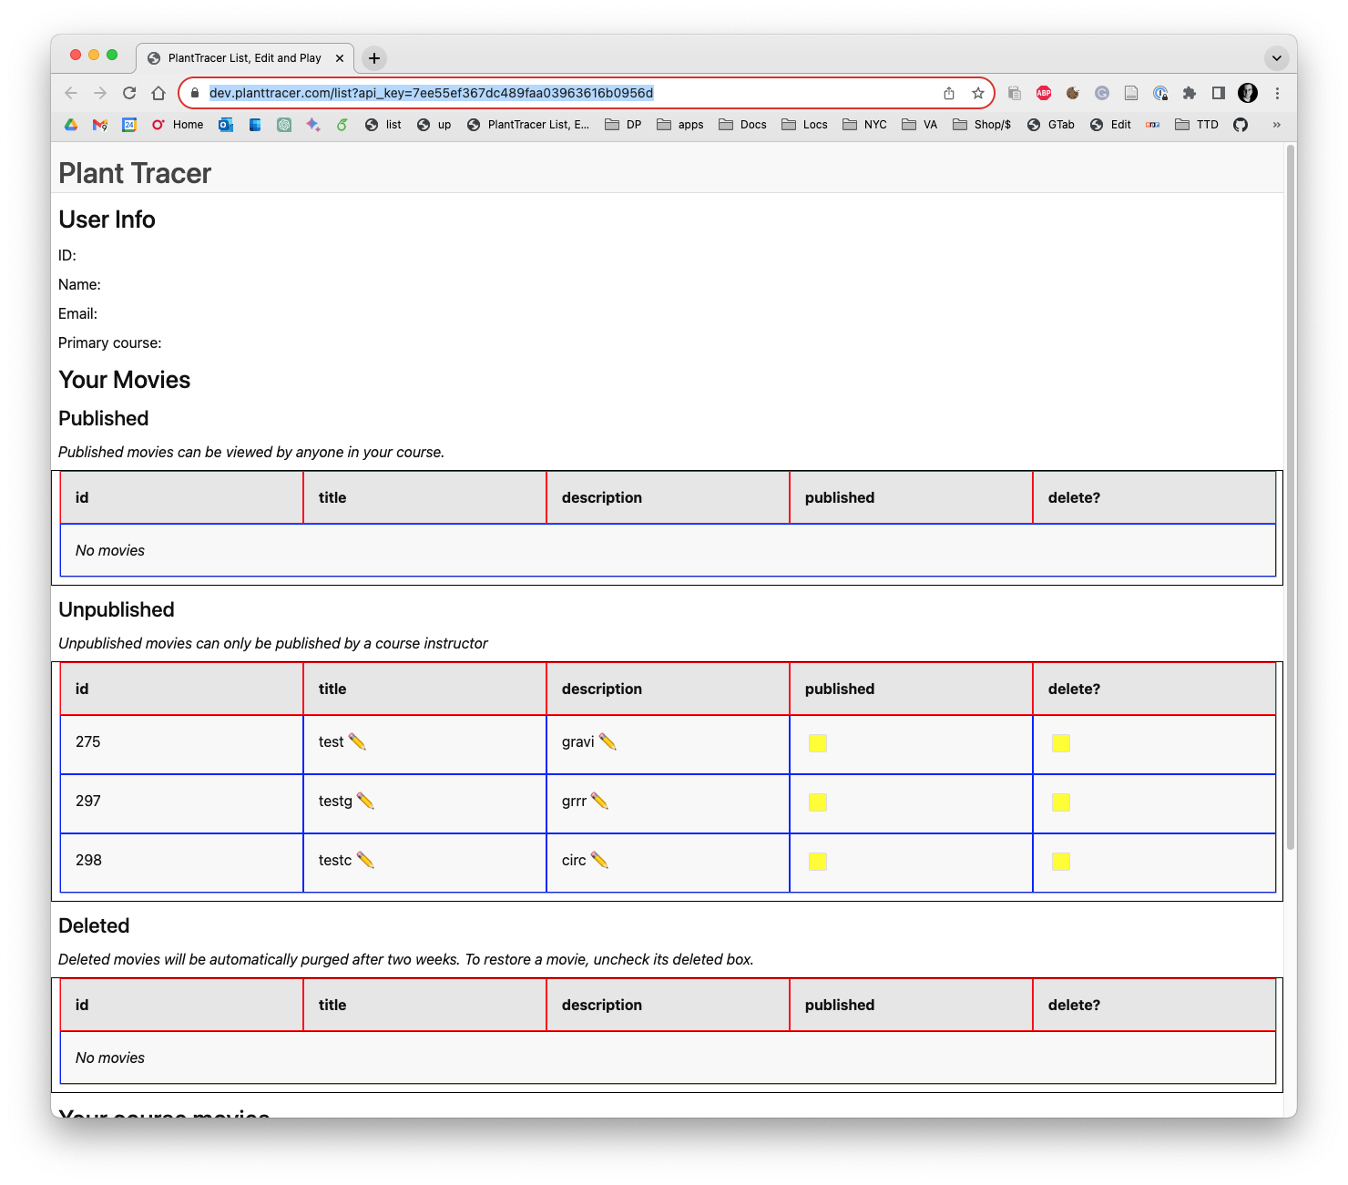The image size is (1348, 1185).
Task: Click the pencil icon next to "circ" description
Action: coord(600,860)
